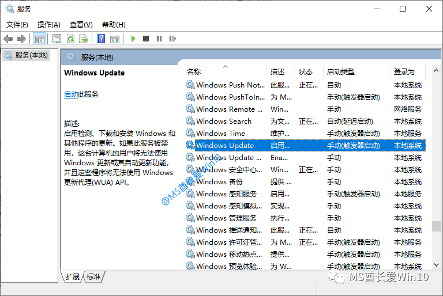Click the scrollbar up arrow in the services list

click(436, 70)
